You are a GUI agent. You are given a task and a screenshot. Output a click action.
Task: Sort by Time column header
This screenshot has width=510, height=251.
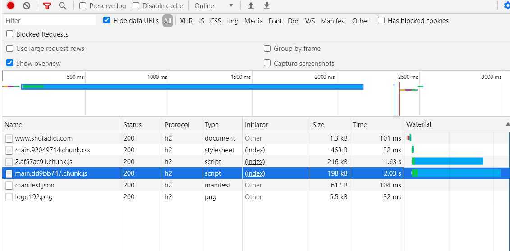click(377, 124)
